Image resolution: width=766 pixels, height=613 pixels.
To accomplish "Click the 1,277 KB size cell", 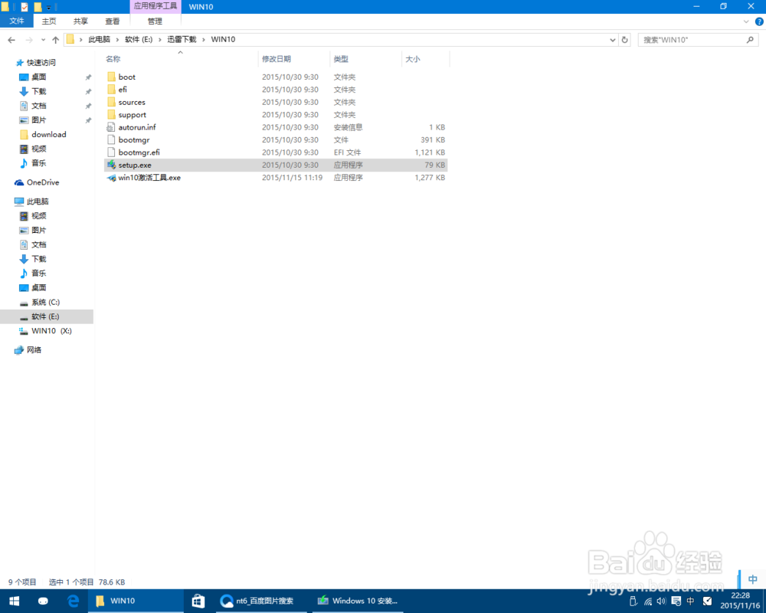I will (x=430, y=178).
